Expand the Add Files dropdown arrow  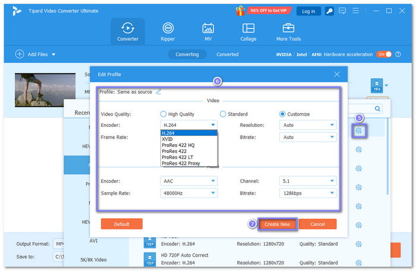pyautogui.click(x=53, y=55)
